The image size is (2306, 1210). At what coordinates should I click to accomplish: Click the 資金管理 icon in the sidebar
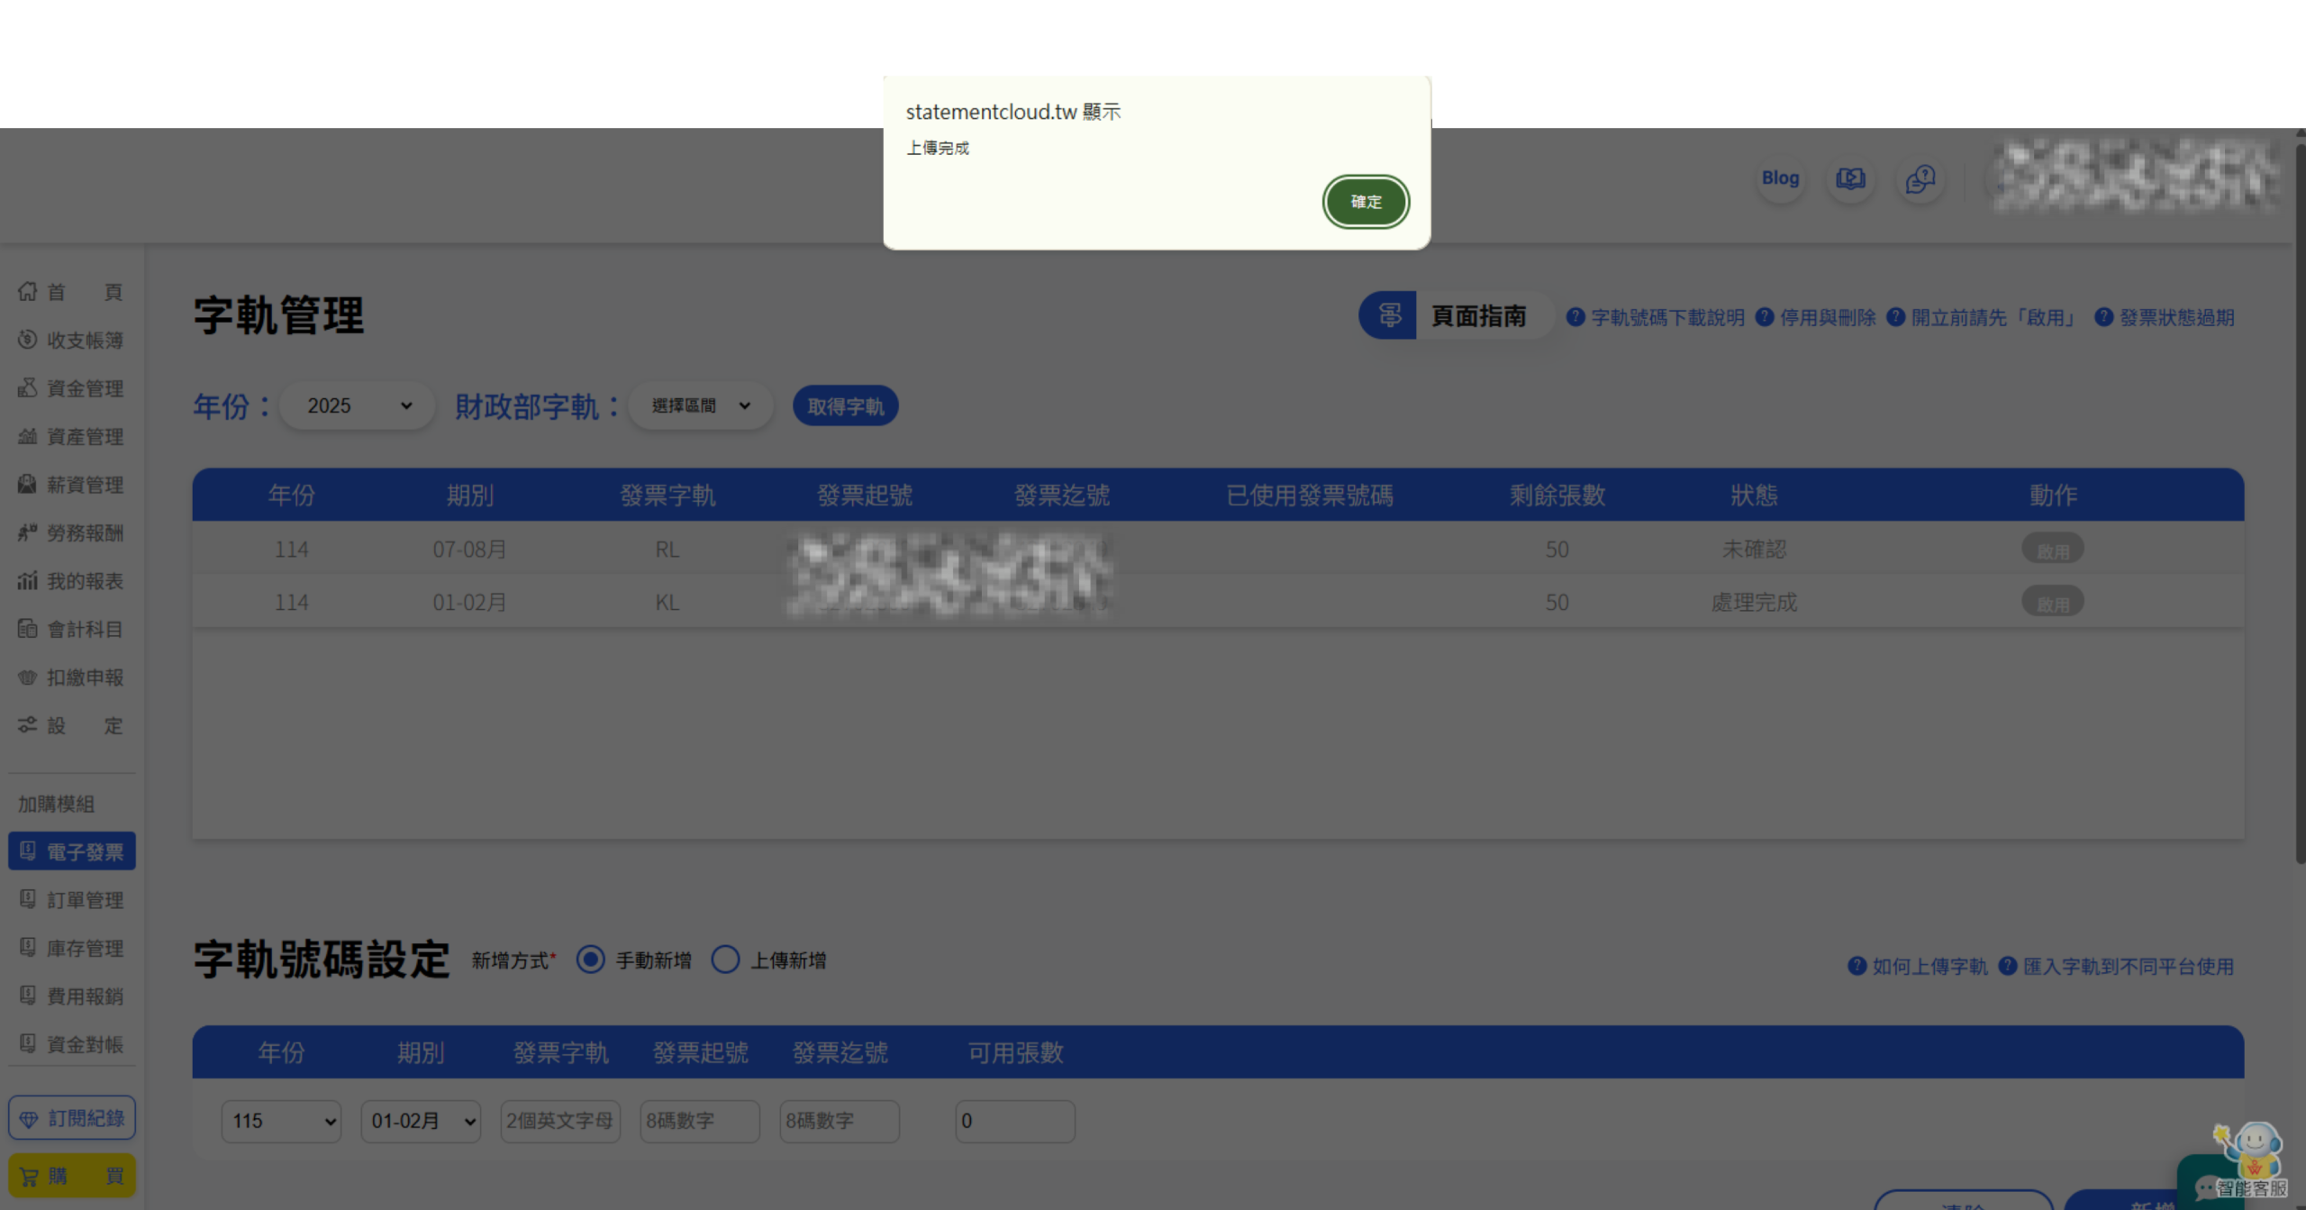(x=27, y=387)
